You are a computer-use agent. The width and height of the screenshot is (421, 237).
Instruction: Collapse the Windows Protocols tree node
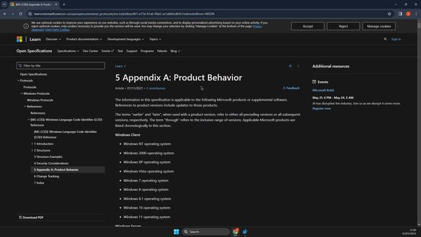coord(22,93)
